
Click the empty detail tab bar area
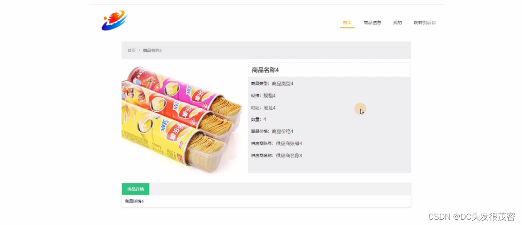280,189
